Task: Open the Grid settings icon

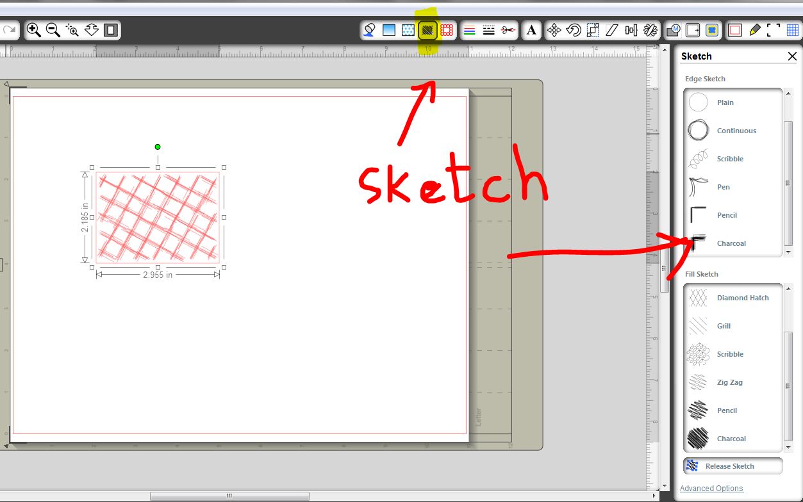Action: pyautogui.click(x=793, y=29)
